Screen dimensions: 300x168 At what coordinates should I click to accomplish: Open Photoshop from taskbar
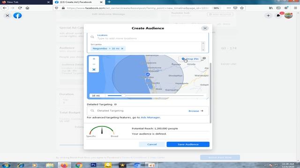(x=93, y=165)
